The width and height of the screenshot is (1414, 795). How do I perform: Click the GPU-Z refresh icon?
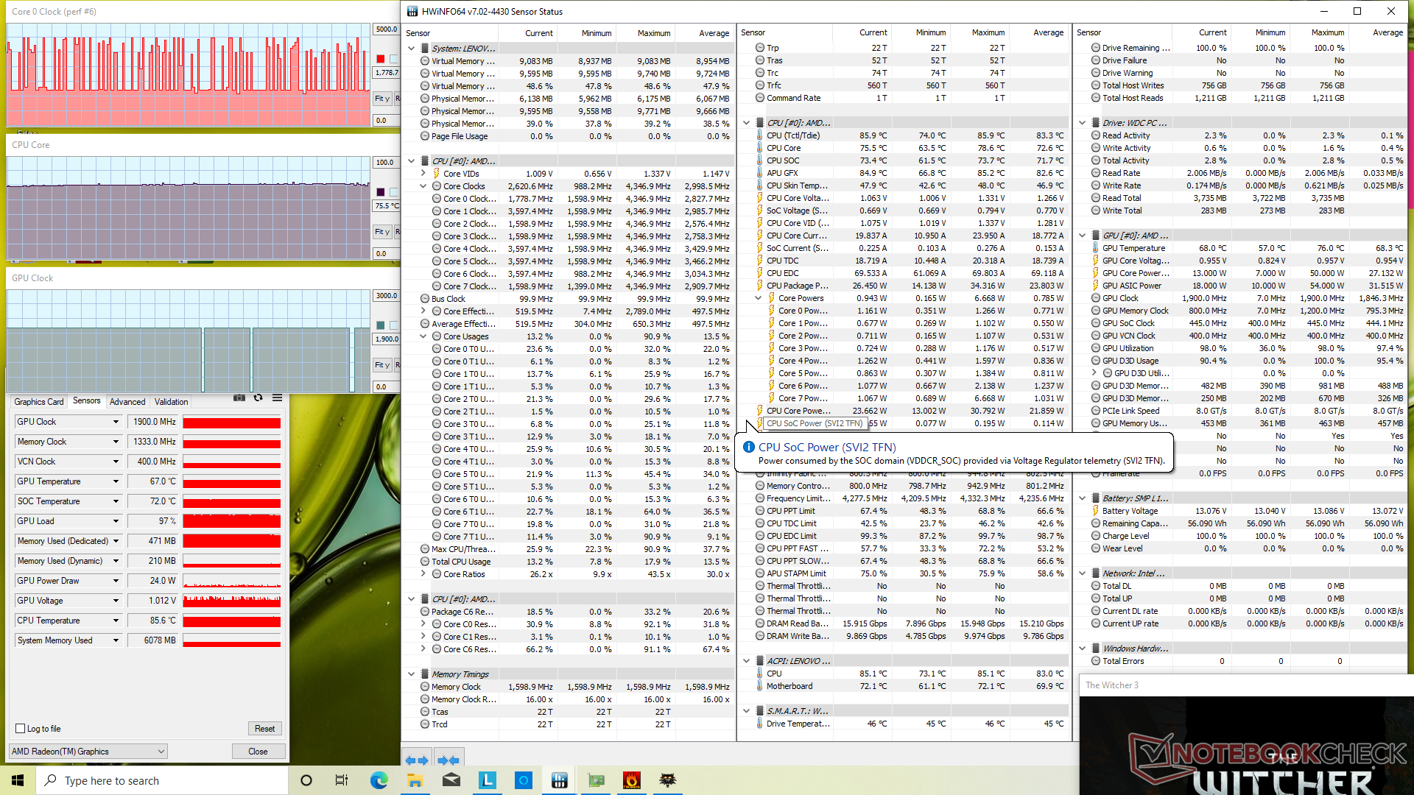pyautogui.click(x=258, y=398)
